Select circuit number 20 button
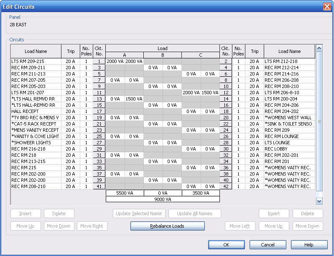 226,118
